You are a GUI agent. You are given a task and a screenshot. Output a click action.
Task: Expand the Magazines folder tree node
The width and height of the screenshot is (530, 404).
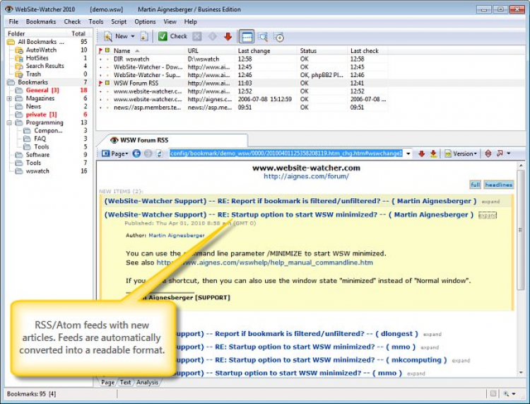click(x=9, y=98)
